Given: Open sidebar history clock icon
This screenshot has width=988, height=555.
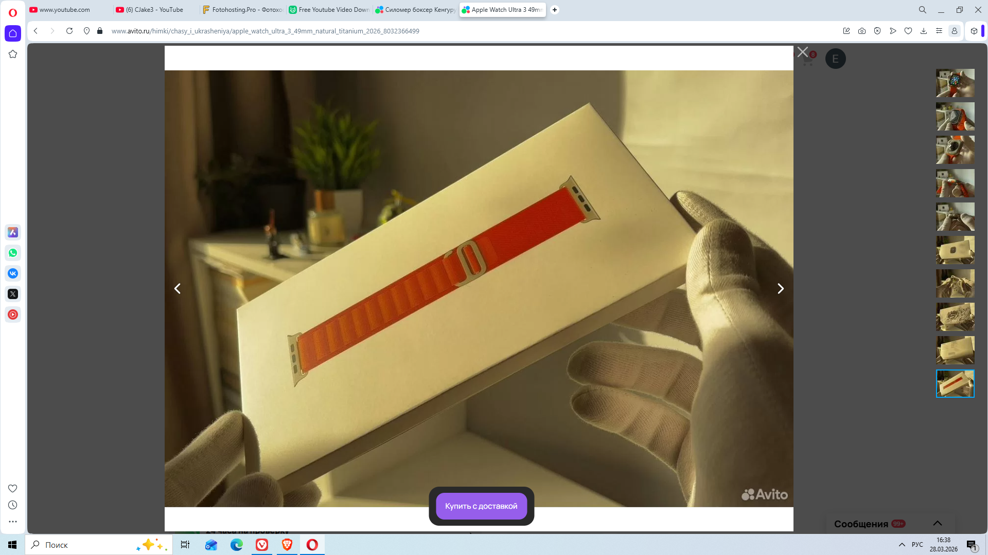Looking at the screenshot, I should pos(13,505).
